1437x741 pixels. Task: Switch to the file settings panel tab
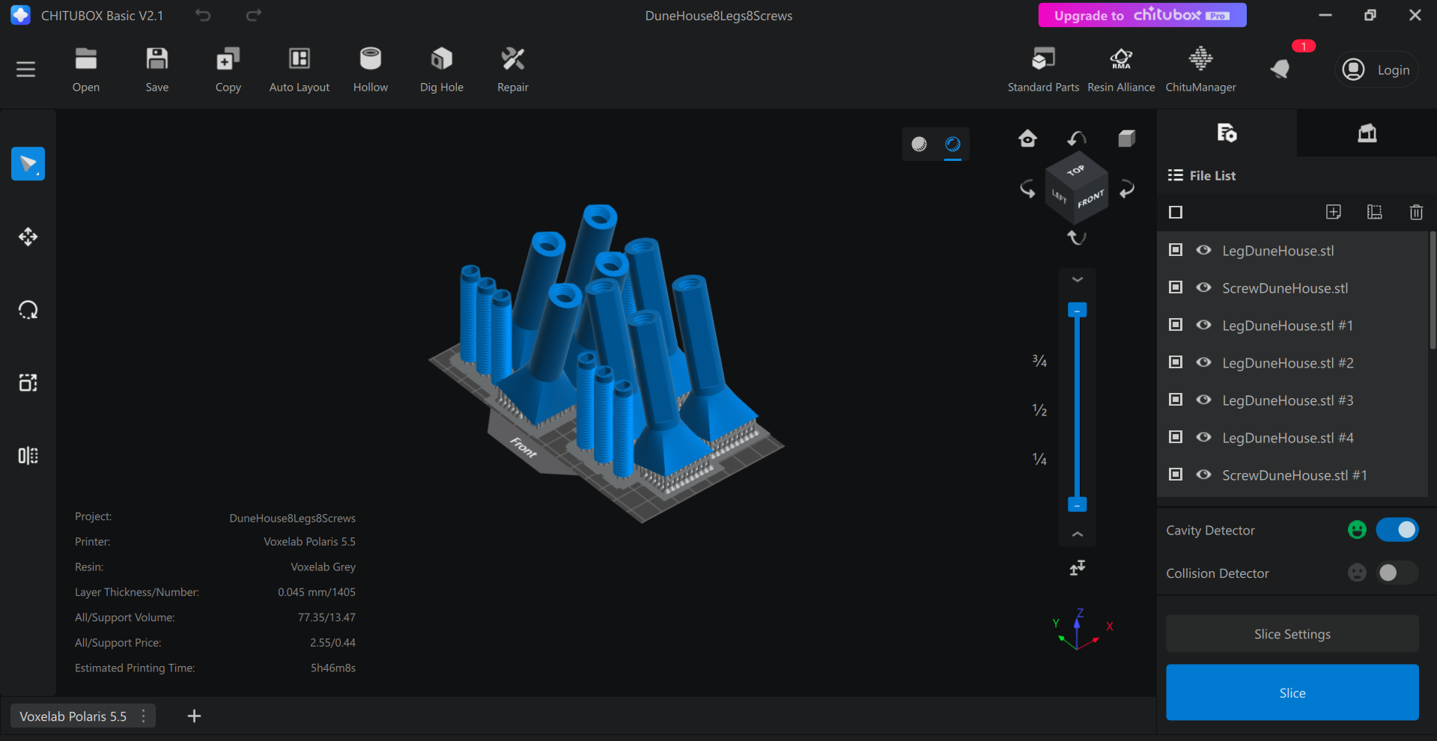[x=1227, y=133]
